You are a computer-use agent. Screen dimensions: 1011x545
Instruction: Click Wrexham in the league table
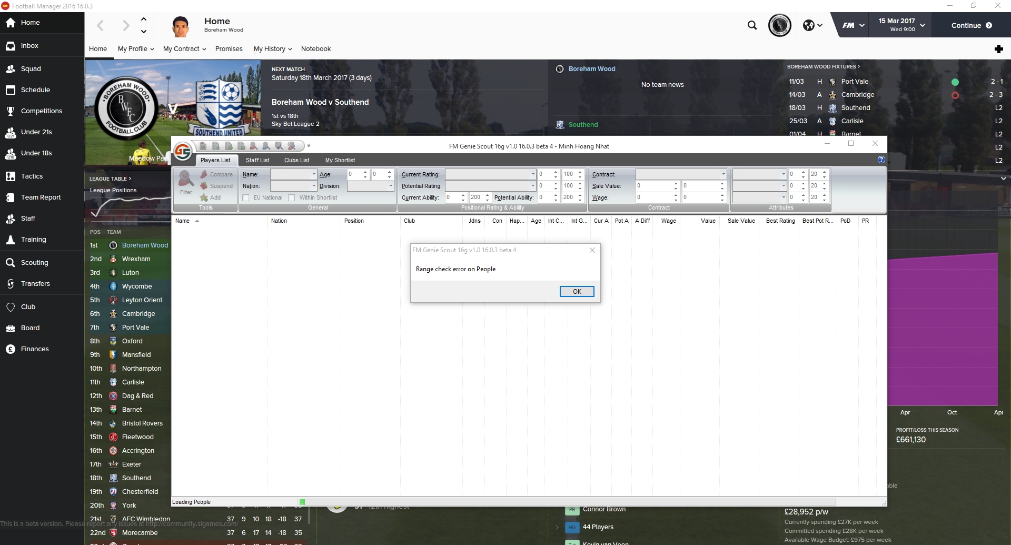tap(136, 259)
